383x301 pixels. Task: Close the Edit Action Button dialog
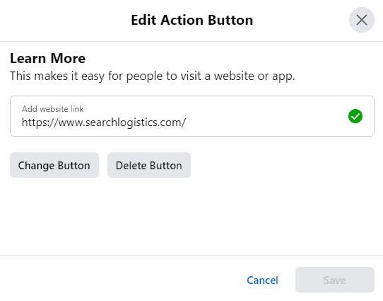coord(362,20)
